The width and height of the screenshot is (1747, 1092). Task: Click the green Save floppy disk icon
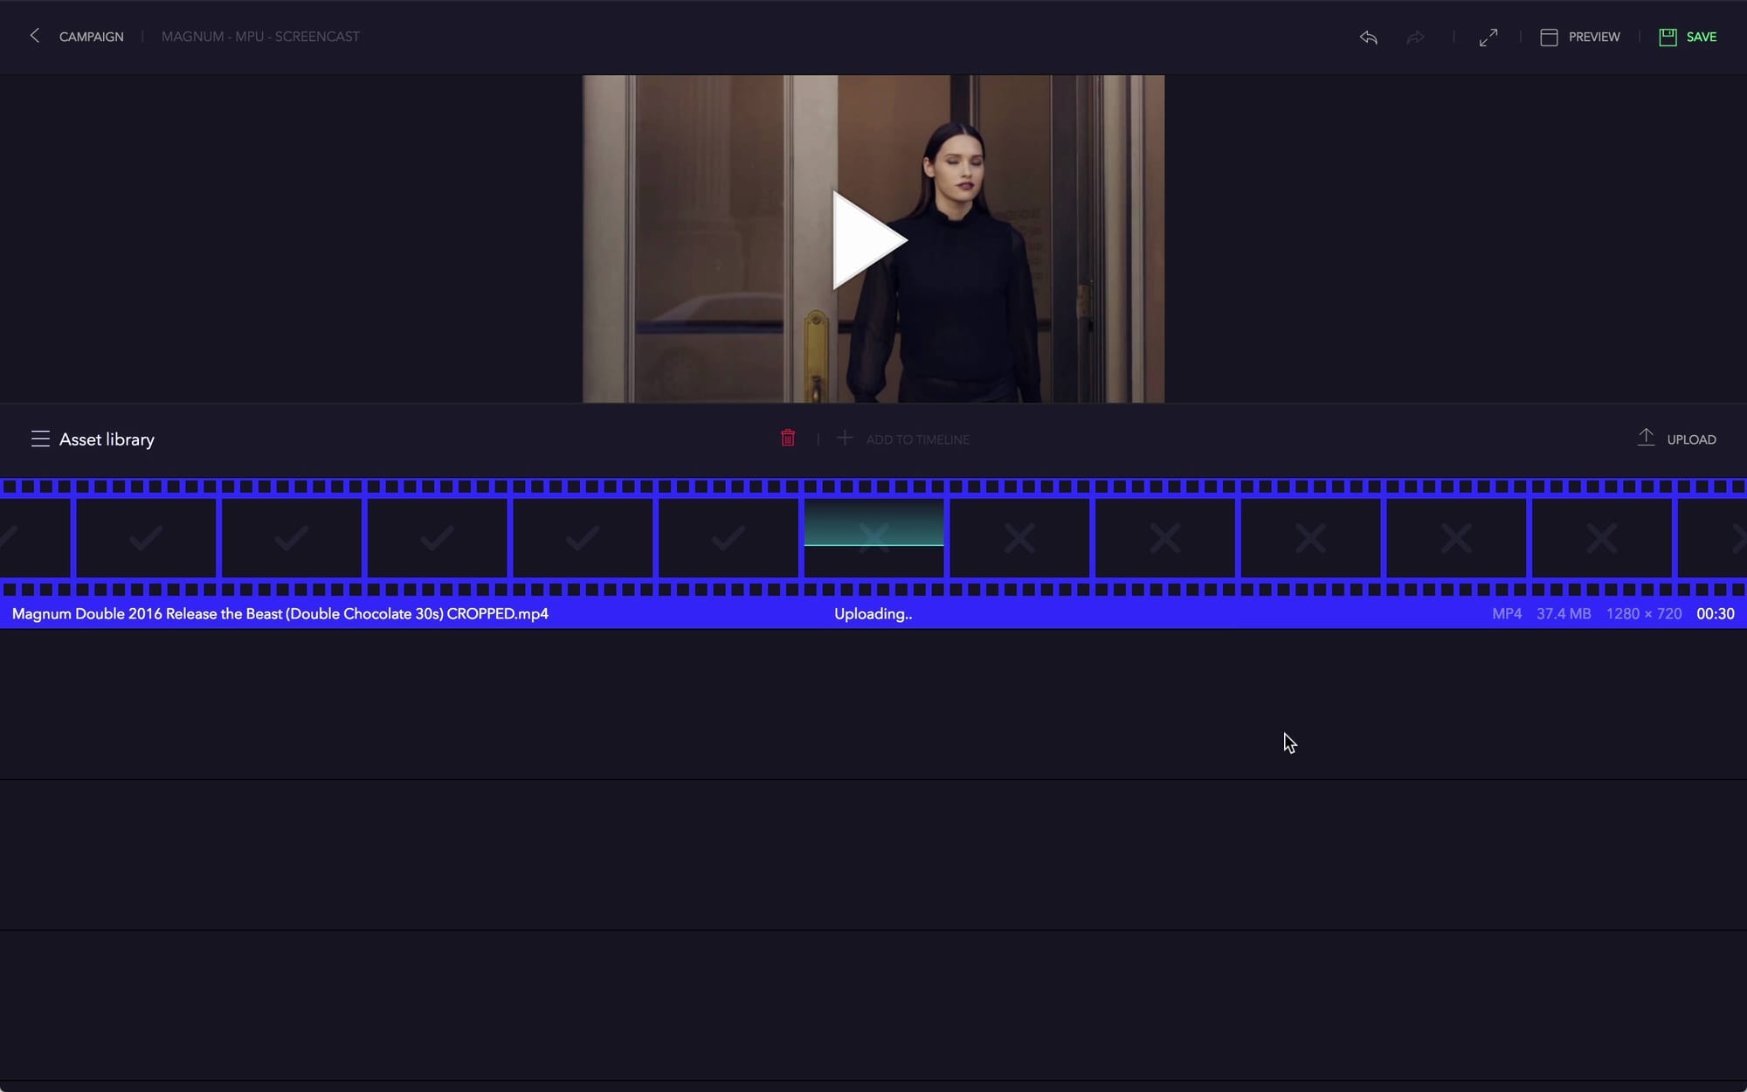[1668, 37]
